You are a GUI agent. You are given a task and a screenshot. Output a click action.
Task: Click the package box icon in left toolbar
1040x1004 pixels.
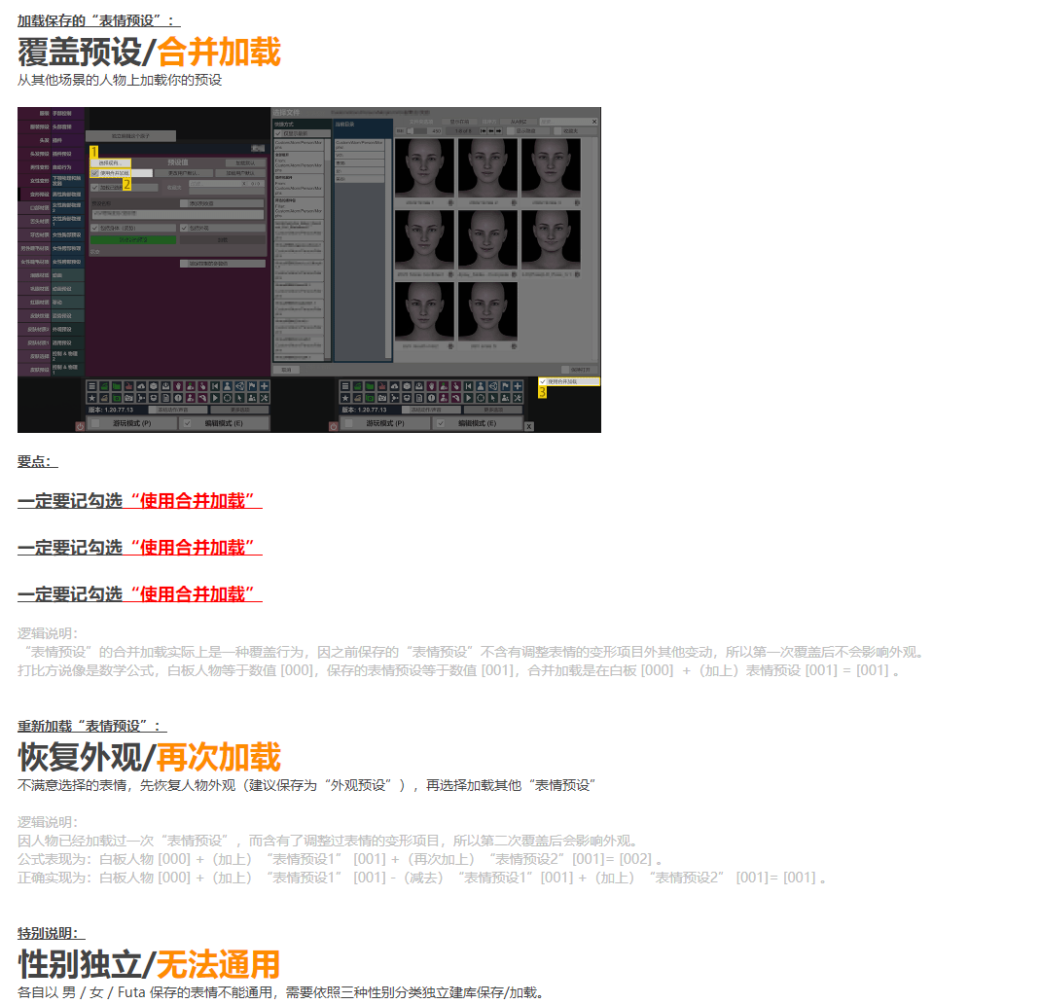click(x=153, y=386)
